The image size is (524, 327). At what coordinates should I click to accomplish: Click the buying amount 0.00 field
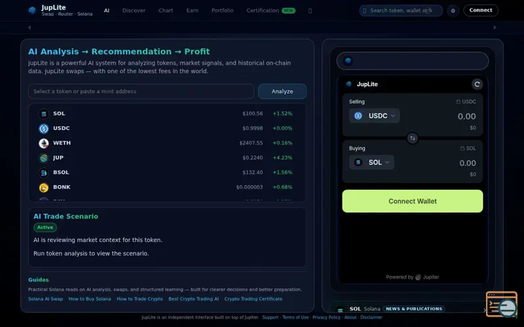pyautogui.click(x=468, y=163)
